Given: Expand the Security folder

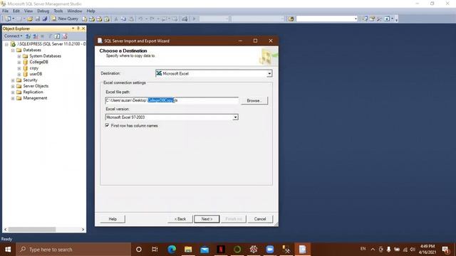Looking at the screenshot, I should click(13, 80).
